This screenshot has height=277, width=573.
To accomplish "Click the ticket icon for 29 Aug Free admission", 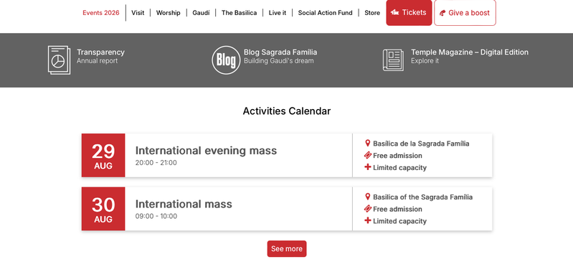I will click(x=368, y=155).
